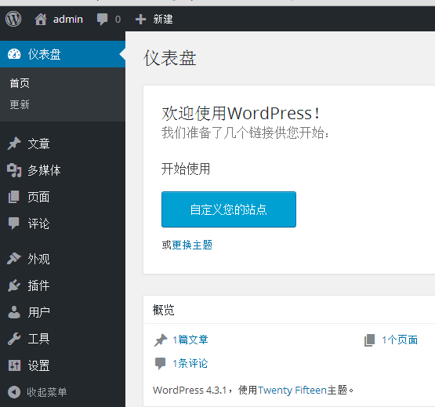Click the plus icon for 新建
Screen dimensions: 435x407
click(x=140, y=19)
